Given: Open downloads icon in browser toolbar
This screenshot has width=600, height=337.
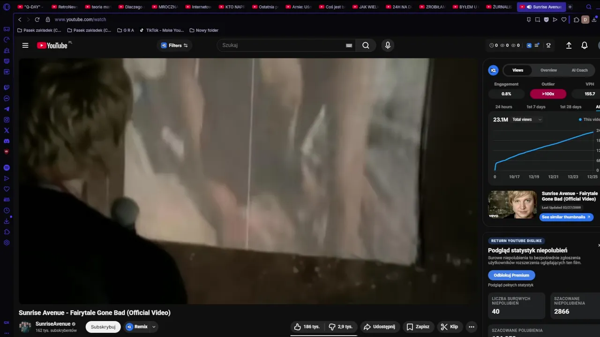Looking at the screenshot, I should coord(594,20).
